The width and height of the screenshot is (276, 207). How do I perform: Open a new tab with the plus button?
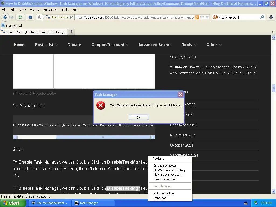point(71,32)
